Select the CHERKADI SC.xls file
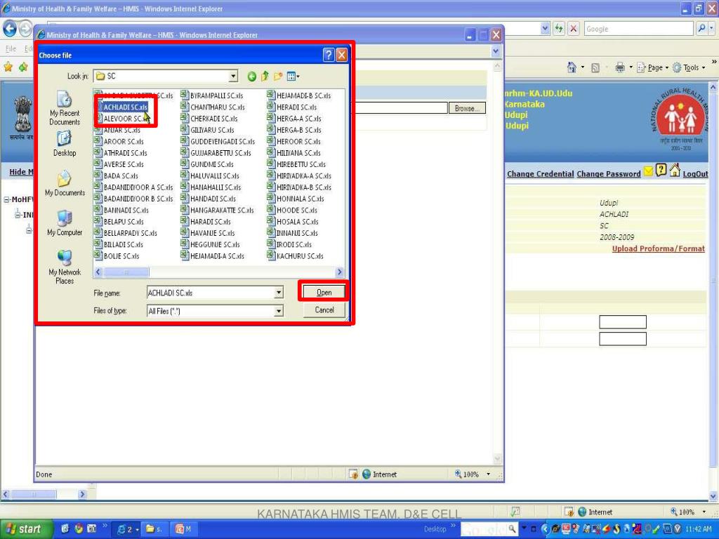This screenshot has width=719, height=539. (x=209, y=119)
